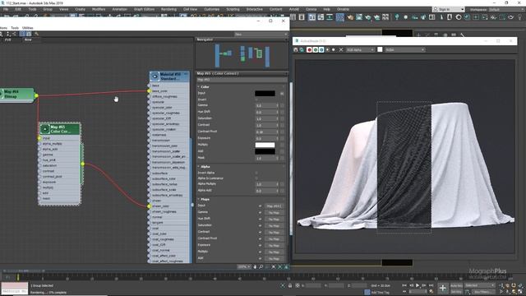Click the Map #64 button in Maps Input row
The height and width of the screenshot is (296, 526).
click(x=274, y=206)
